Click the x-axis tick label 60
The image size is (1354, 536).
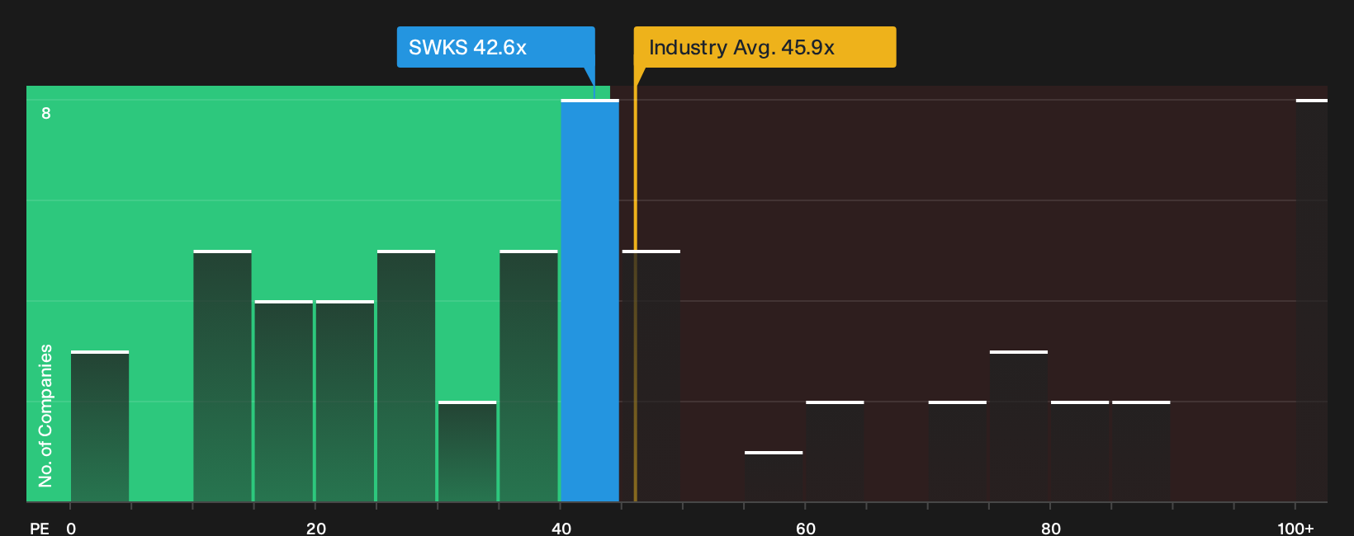(x=806, y=528)
